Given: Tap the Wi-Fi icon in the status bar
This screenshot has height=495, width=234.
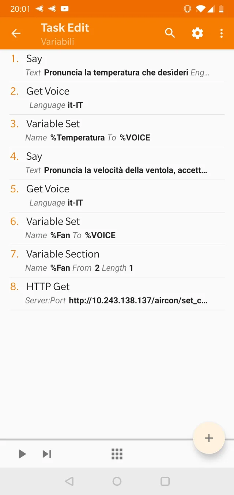Looking at the screenshot, I should [x=199, y=8].
